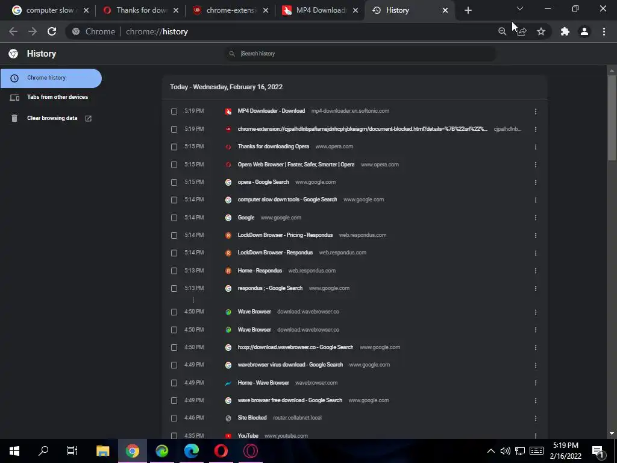Viewport: 617px width, 463px height.
Task: Open MP4 Downloader - Download history link
Action: click(x=271, y=111)
